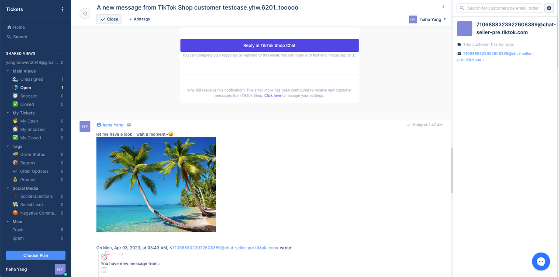Viewport: 559px width, 277px height.
Task: Collapse the Tags section
Action: 8,147
